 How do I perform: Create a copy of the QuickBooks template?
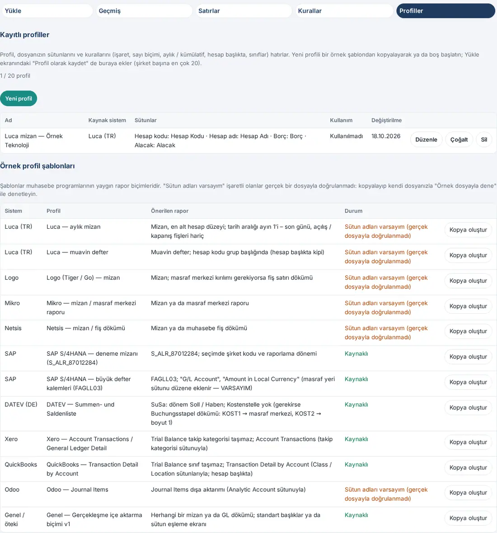[468, 468]
